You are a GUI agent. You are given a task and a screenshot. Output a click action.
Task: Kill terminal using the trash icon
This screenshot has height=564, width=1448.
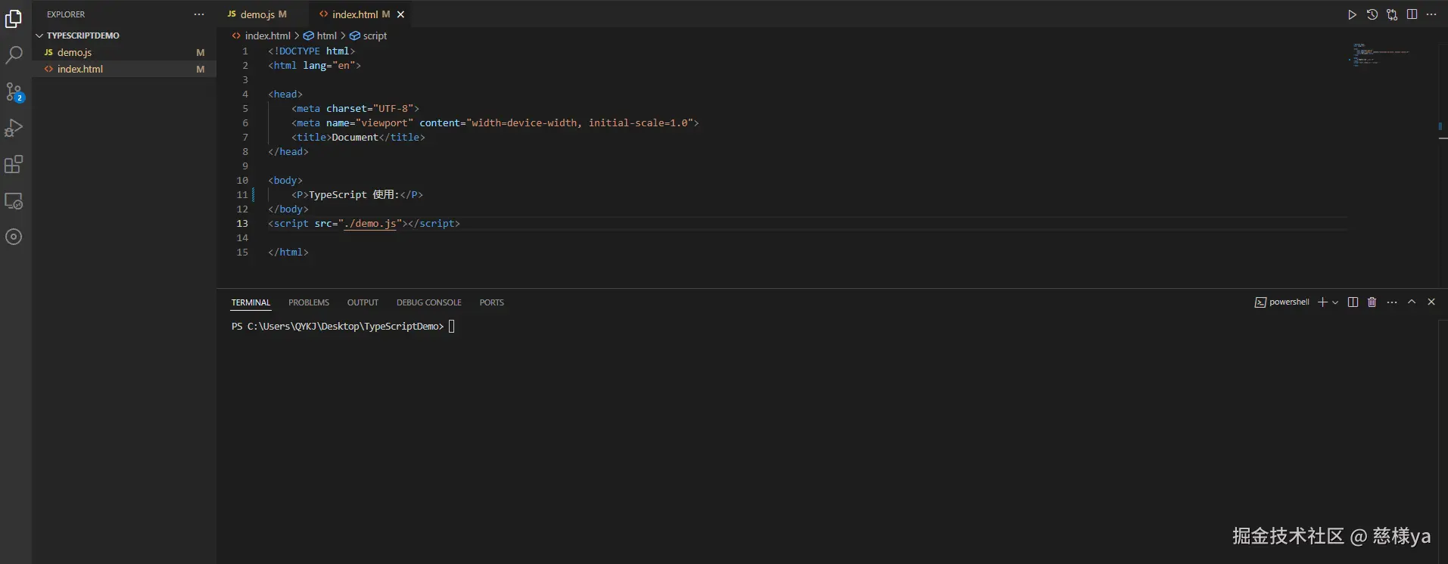coord(1372,302)
